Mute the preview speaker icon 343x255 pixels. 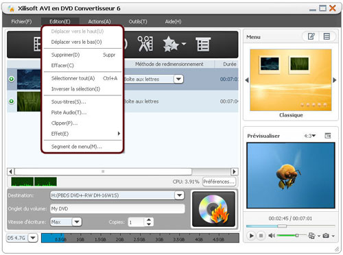point(272,236)
